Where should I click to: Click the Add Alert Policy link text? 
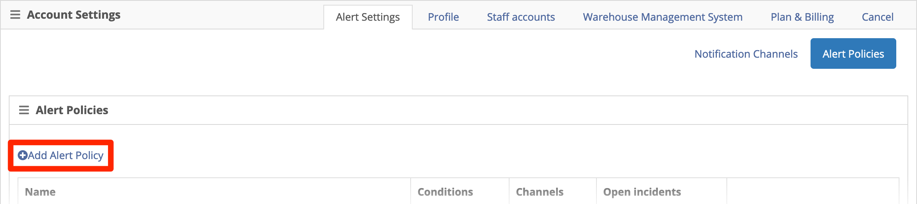[x=66, y=155]
